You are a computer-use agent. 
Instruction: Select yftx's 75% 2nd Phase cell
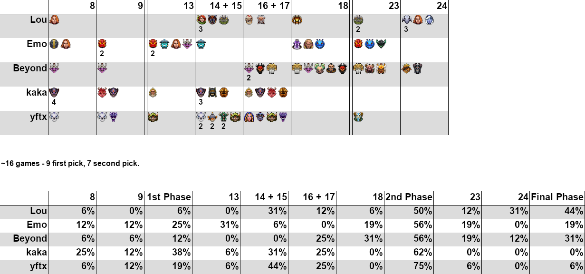(x=409, y=266)
